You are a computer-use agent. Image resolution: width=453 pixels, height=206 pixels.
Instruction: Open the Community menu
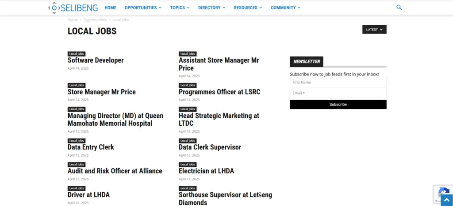[x=285, y=8]
